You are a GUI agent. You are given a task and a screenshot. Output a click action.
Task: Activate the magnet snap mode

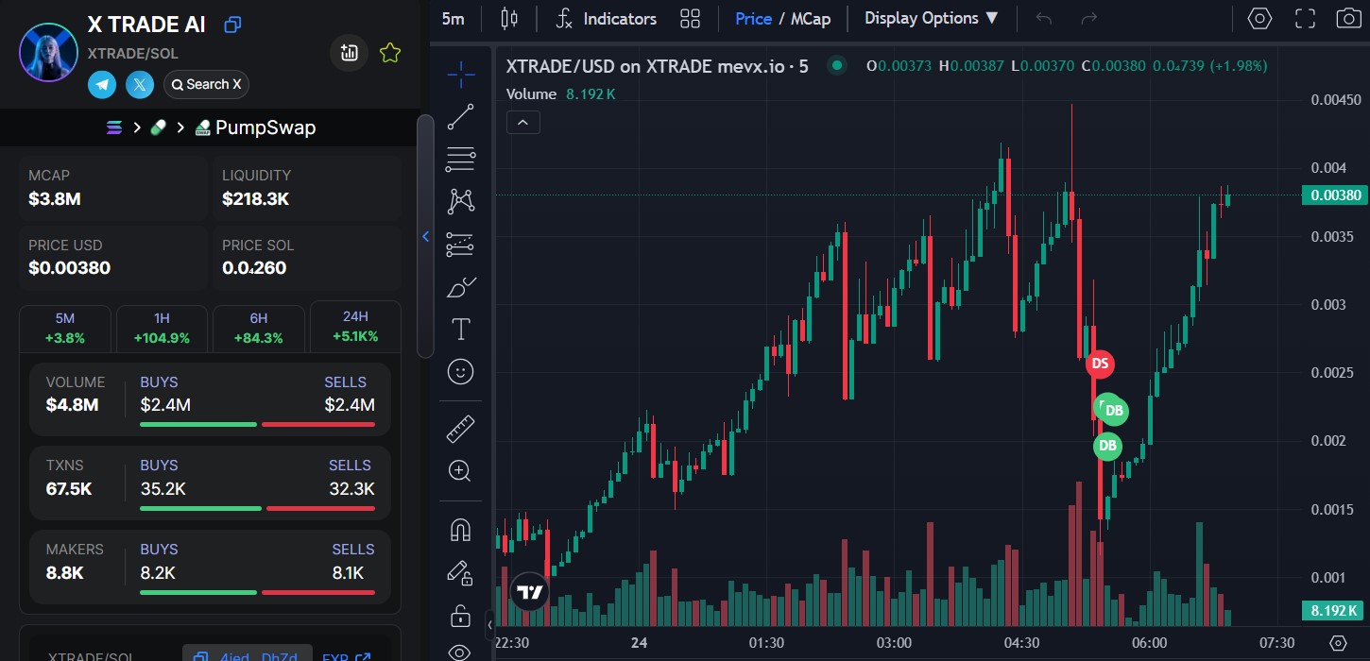click(x=460, y=530)
